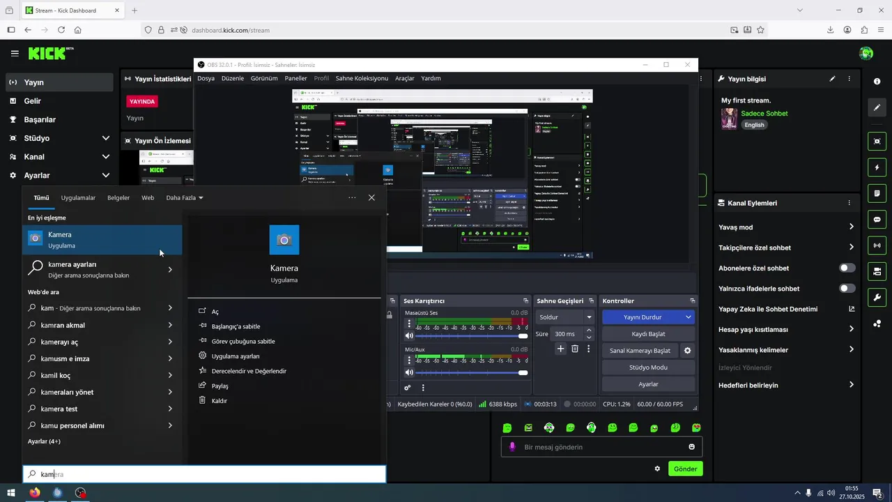Open emoji picker in chat message box
Image resolution: width=892 pixels, height=502 pixels.
point(692,447)
